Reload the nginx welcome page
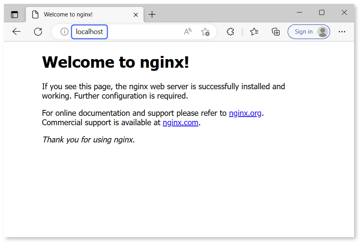Image resolution: width=360 pixels, height=243 pixels. point(38,32)
